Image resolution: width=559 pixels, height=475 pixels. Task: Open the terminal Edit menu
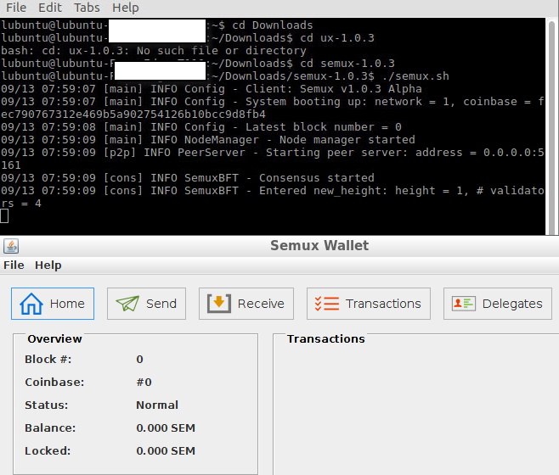point(50,8)
